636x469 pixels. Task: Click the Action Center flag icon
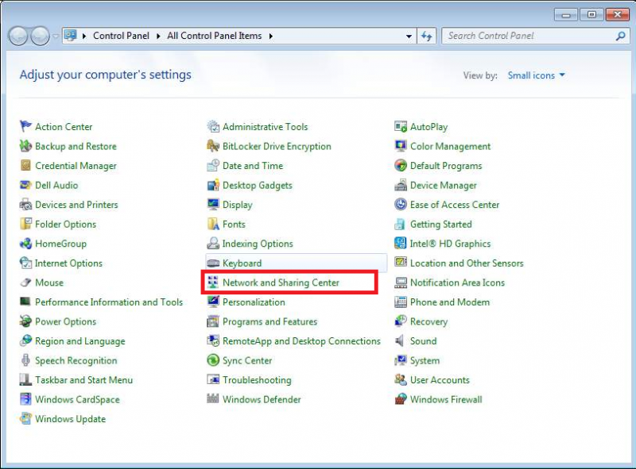pos(25,126)
